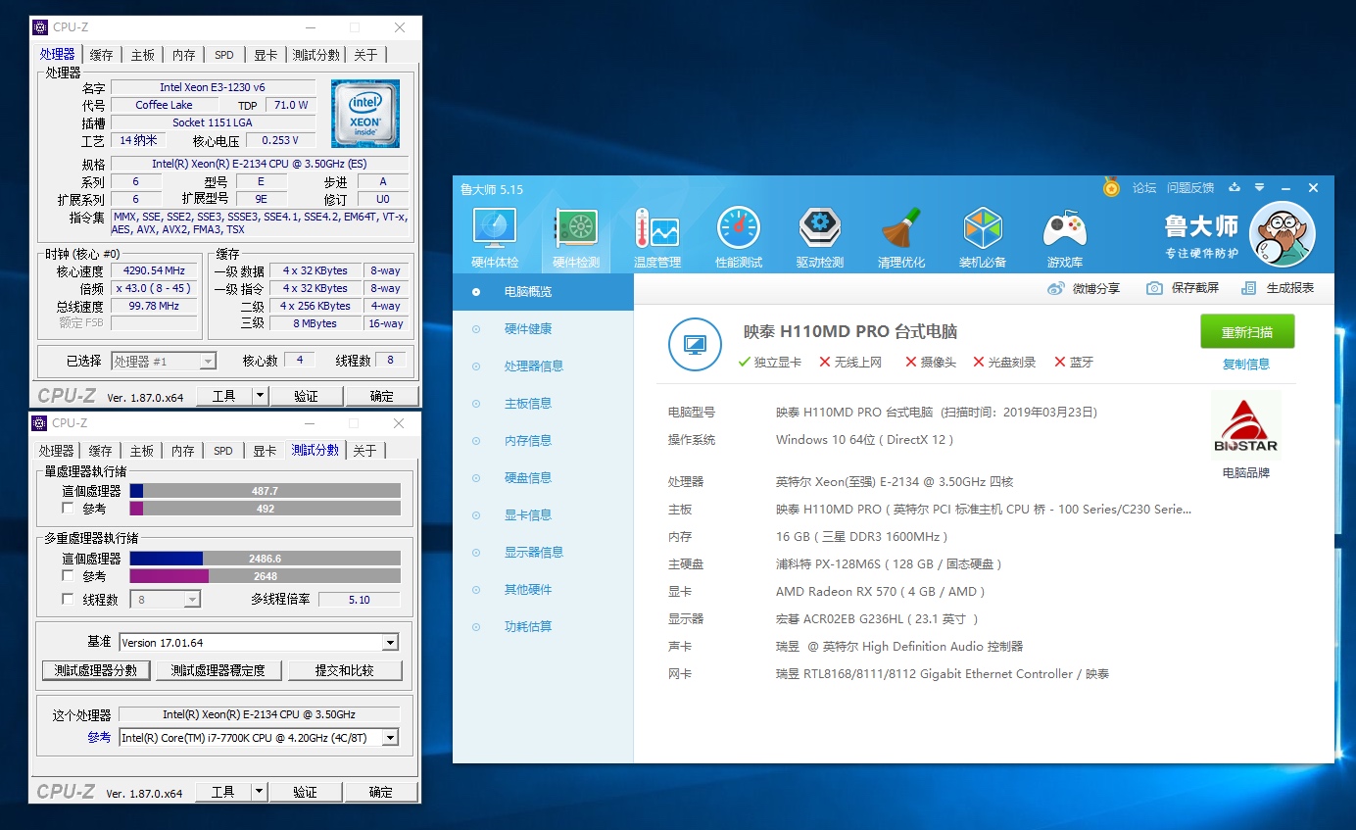
Task: Open 驱动检测 driver detection icon
Action: coord(820,228)
